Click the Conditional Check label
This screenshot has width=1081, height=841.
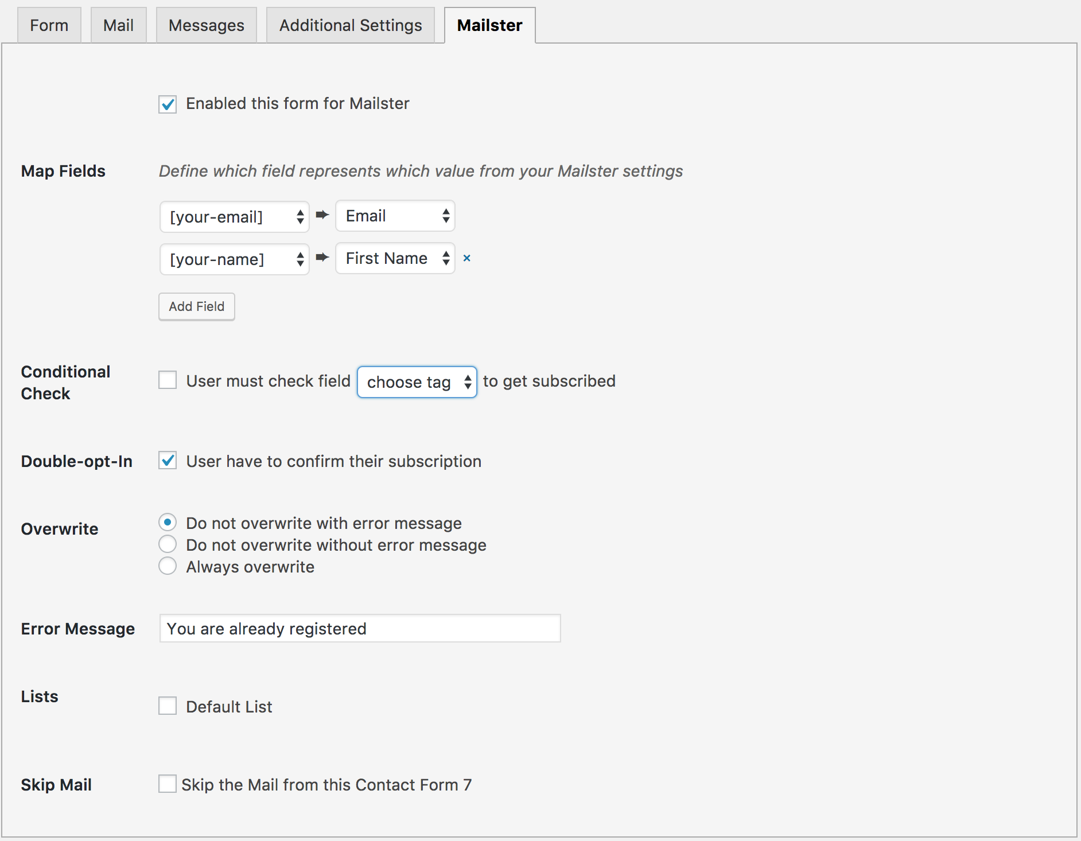pyautogui.click(x=65, y=383)
